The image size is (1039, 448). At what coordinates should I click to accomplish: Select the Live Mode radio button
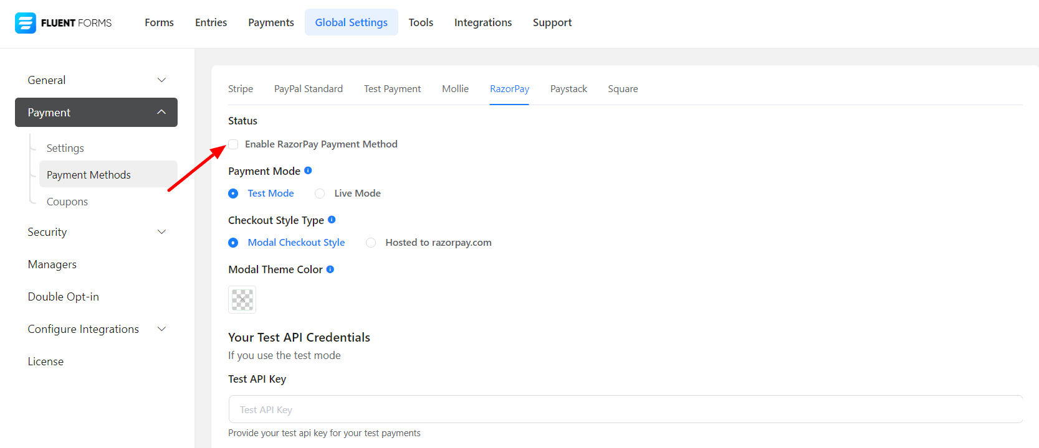[320, 194]
